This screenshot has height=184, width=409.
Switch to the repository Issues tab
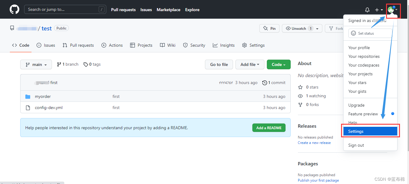tap(46, 45)
